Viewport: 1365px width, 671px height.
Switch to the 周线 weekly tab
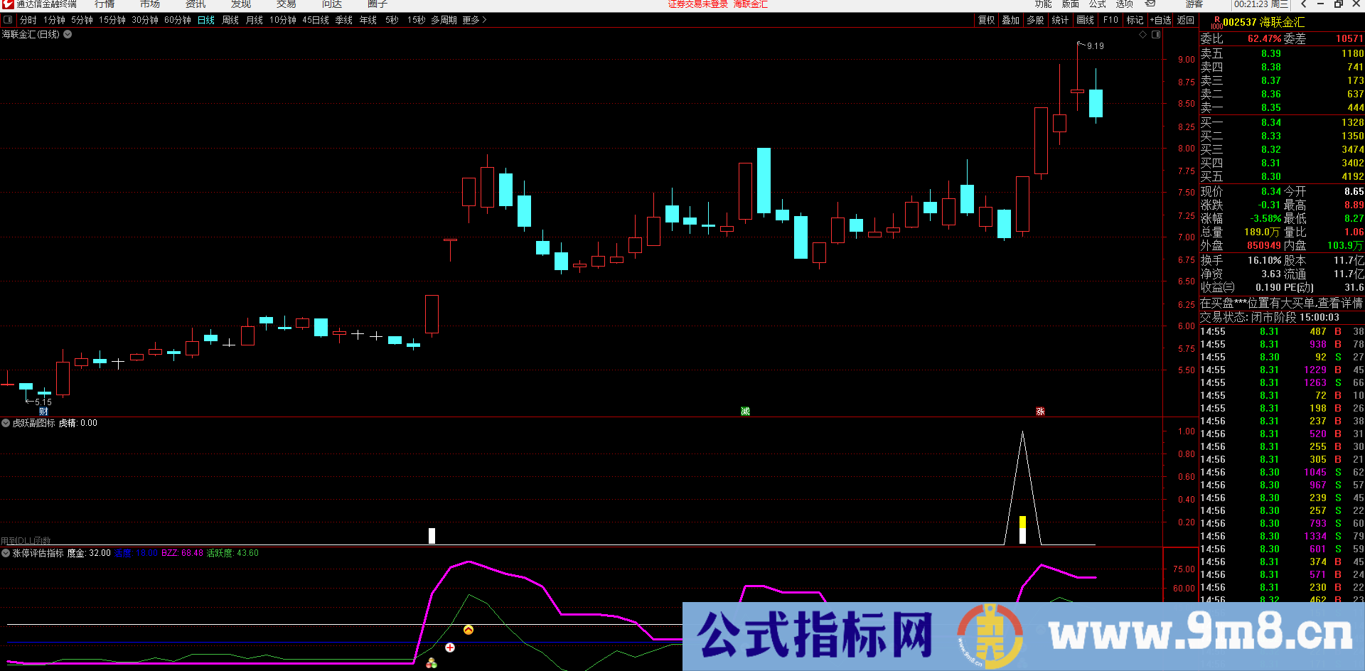229,20
